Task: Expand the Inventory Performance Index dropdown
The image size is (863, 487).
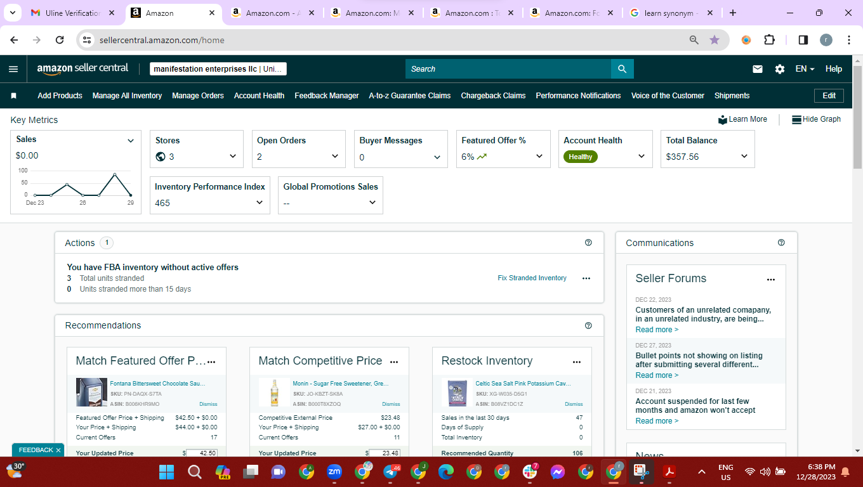Action: pos(260,203)
